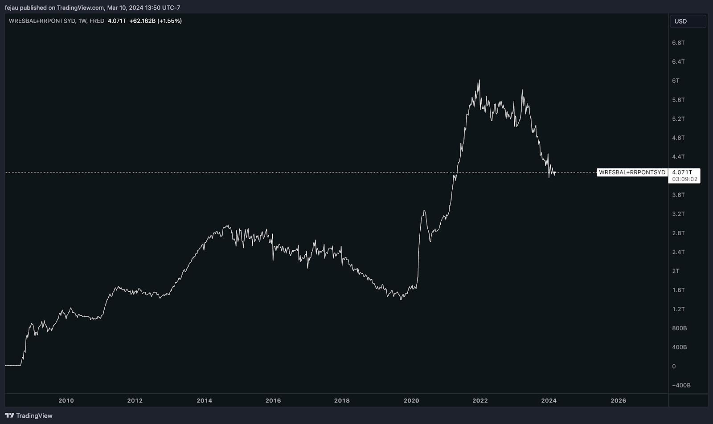Click the 2016 year on the time axis

273,400
